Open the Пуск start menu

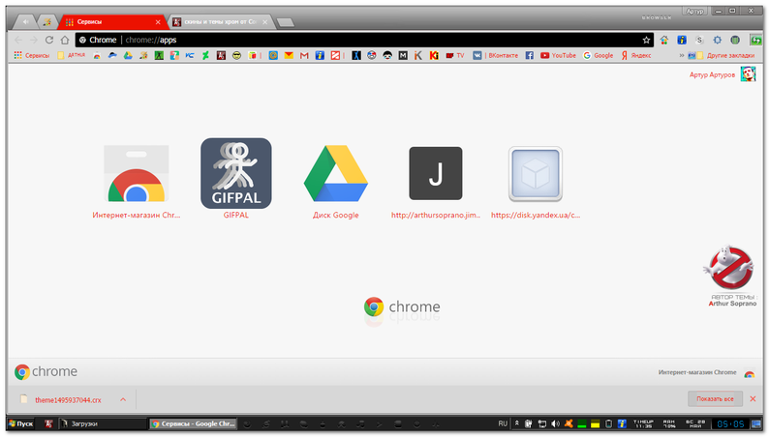click(20, 423)
